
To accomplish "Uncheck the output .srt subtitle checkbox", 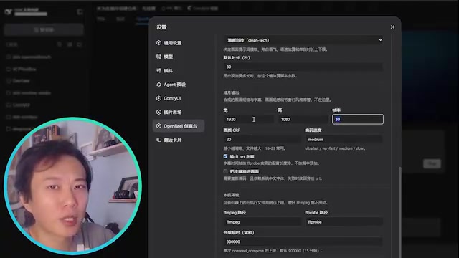I will point(225,156).
